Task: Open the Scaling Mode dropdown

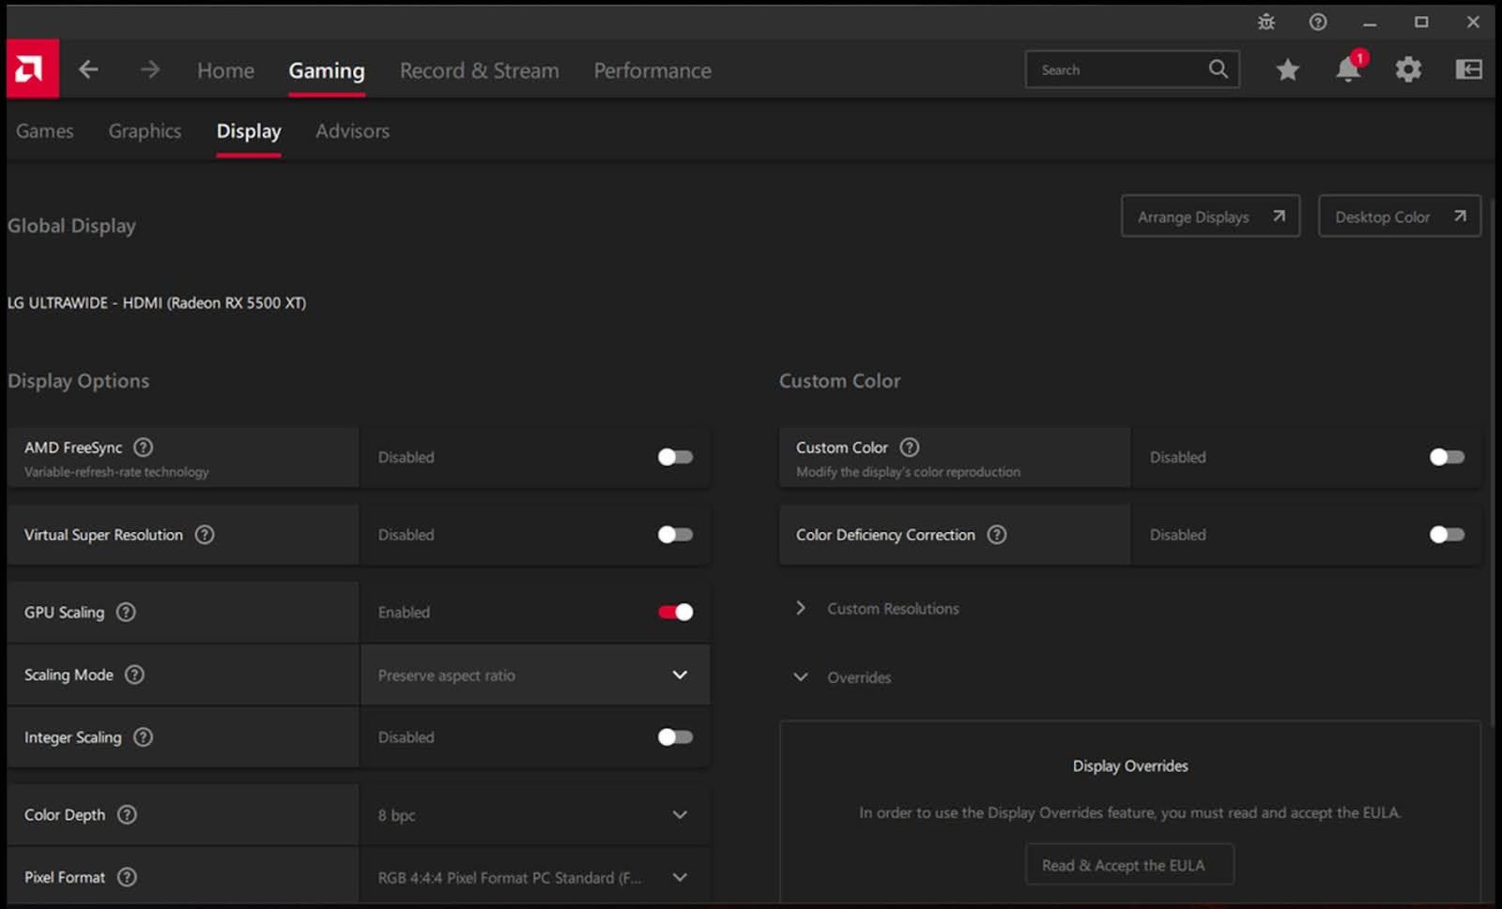Action: tap(679, 675)
